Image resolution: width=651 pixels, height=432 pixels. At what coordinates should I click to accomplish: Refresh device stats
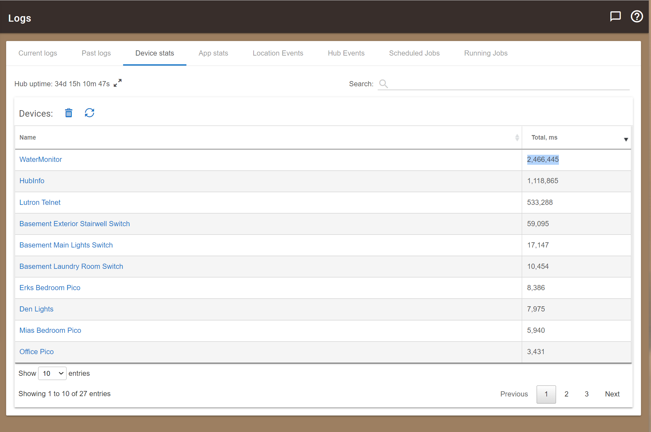(89, 113)
